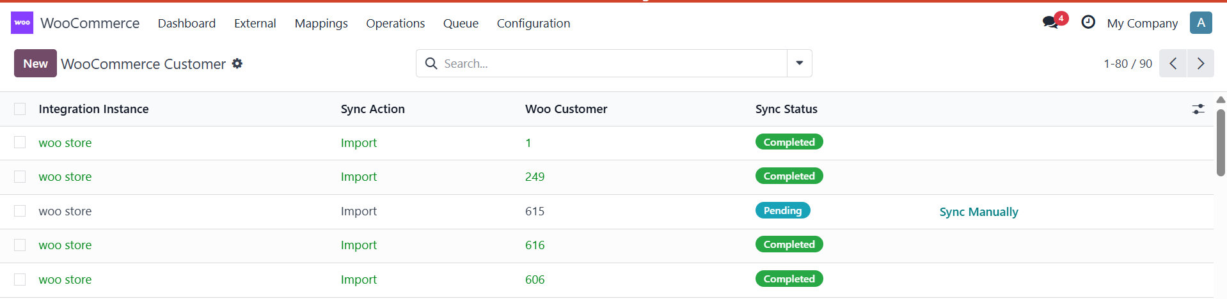Image resolution: width=1227 pixels, height=299 pixels.
Task: Click the New button
Action: (x=35, y=63)
